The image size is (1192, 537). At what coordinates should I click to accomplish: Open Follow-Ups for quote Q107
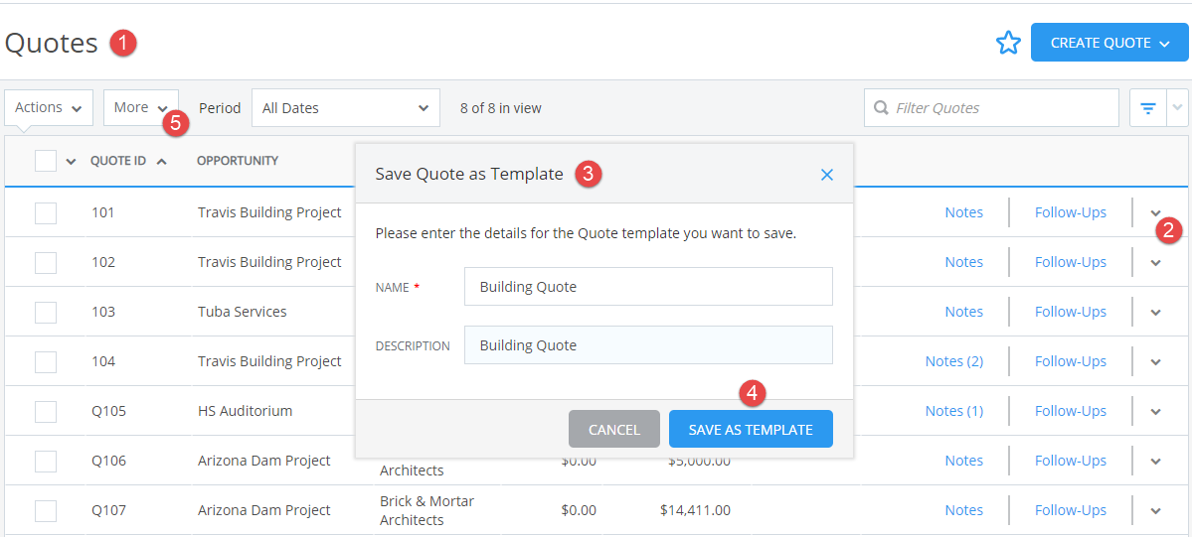point(1071,510)
